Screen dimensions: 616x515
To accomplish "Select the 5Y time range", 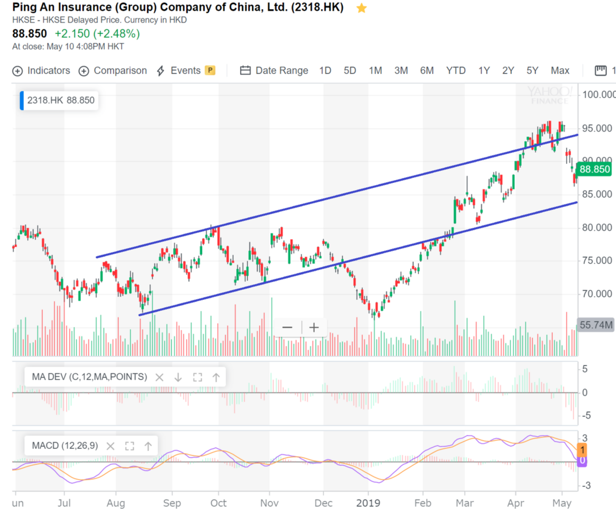I will 532,71.
